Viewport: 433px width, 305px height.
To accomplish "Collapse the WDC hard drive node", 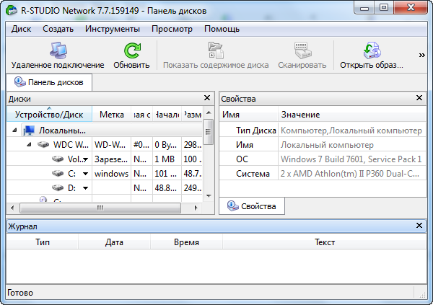I will pyautogui.click(x=29, y=144).
